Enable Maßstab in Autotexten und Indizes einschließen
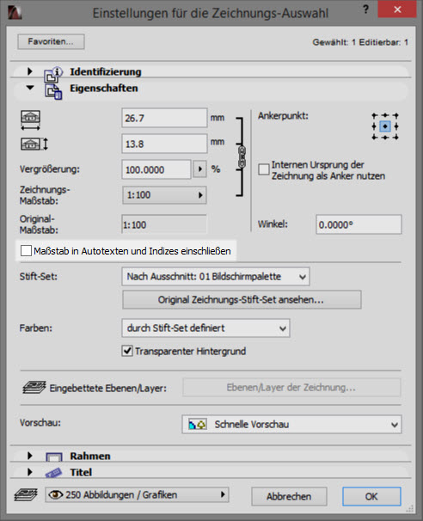423x521 pixels. [x=26, y=251]
